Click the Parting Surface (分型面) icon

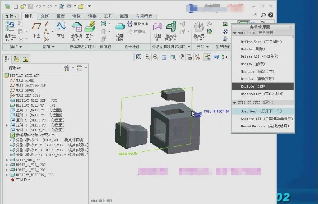coord(157,27)
